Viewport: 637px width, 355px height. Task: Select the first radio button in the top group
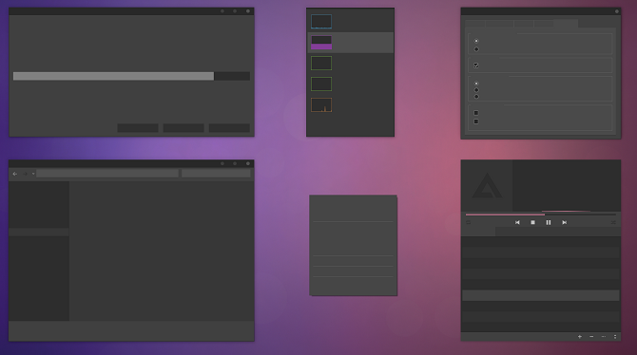pos(476,41)
